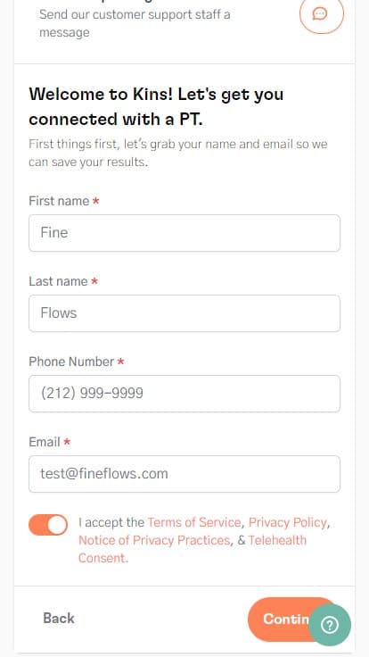Go back using the Back button
Screen dimensions: 369x657
coord(59,619)
